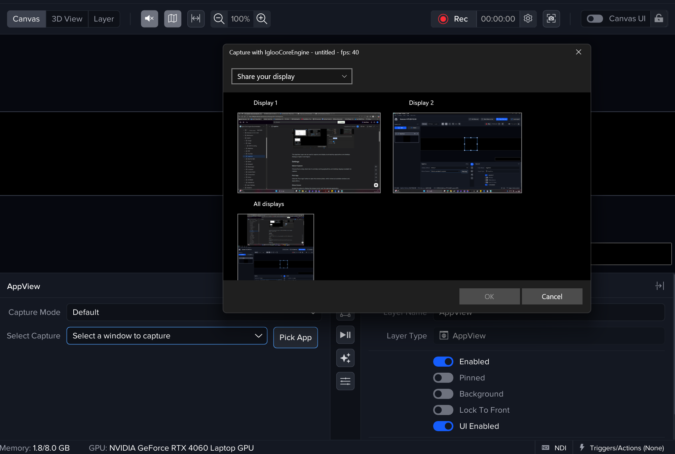Expand the Select a window to capture dropdown
This screenshot has height=454, width=675.
pyautogui.click(x=167, y=336)
